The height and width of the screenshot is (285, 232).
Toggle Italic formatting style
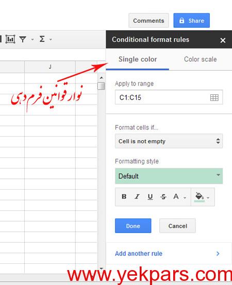click(x=137, y=197)
